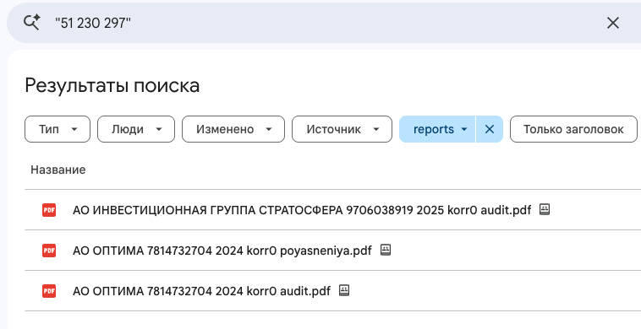Open the Люди filter dropdown
641x329 pixels.
pyautogui.click(x=135, y=129)
